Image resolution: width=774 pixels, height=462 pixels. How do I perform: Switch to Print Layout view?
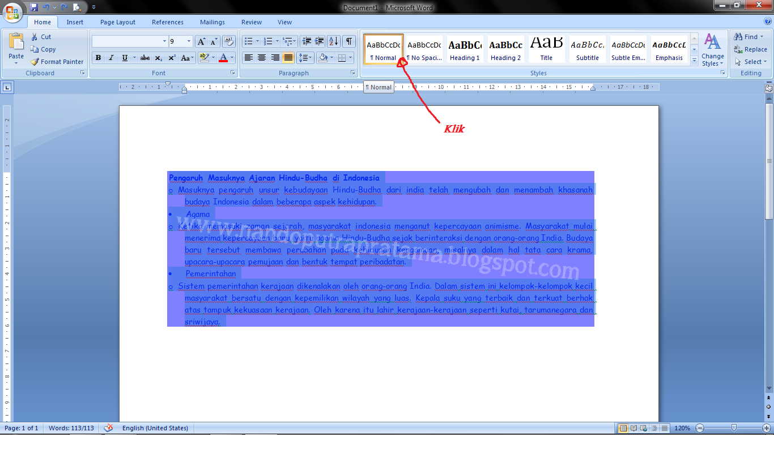point(623,428)
